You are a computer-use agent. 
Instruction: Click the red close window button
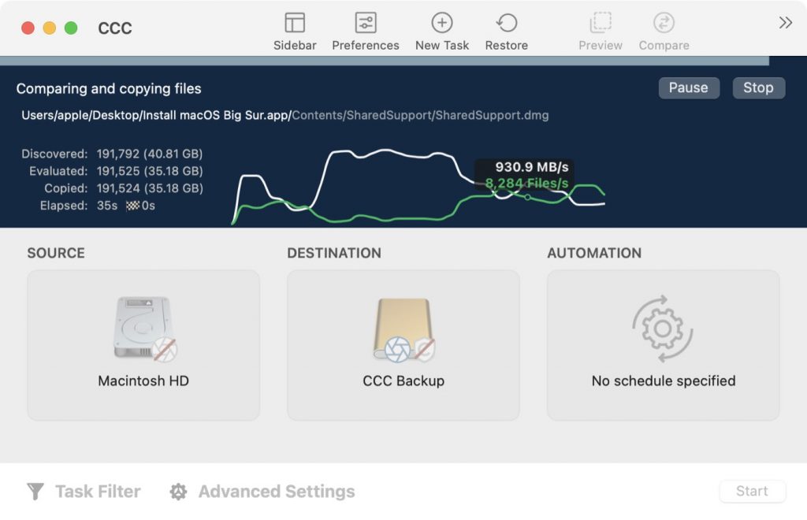(x=28, y=28)
